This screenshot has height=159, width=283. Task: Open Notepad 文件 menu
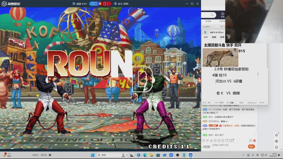click(x=206, y=37)
